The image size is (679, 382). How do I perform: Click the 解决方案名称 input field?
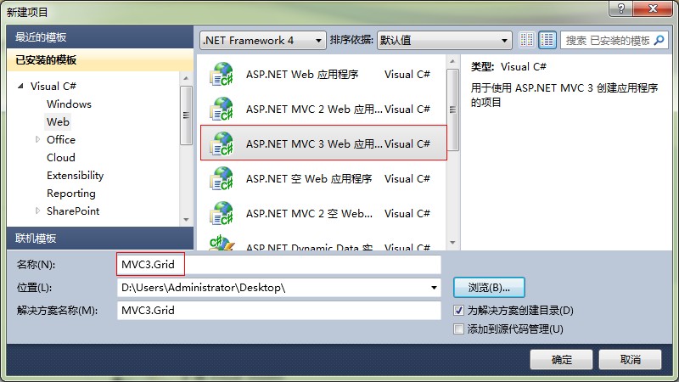click(x=279, y=310)
